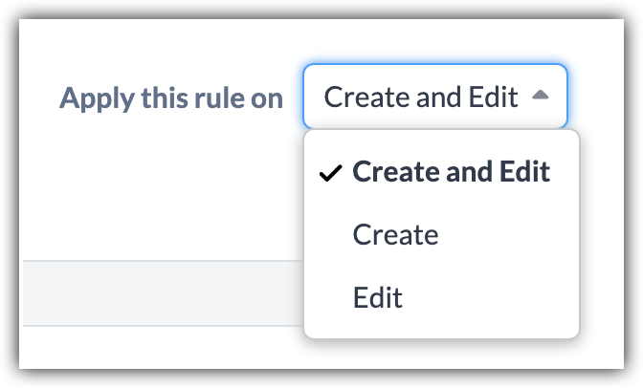The image size is (643, 388).
Task: Click the selected value text in dropdown field
Action: [x=421, y=97]
